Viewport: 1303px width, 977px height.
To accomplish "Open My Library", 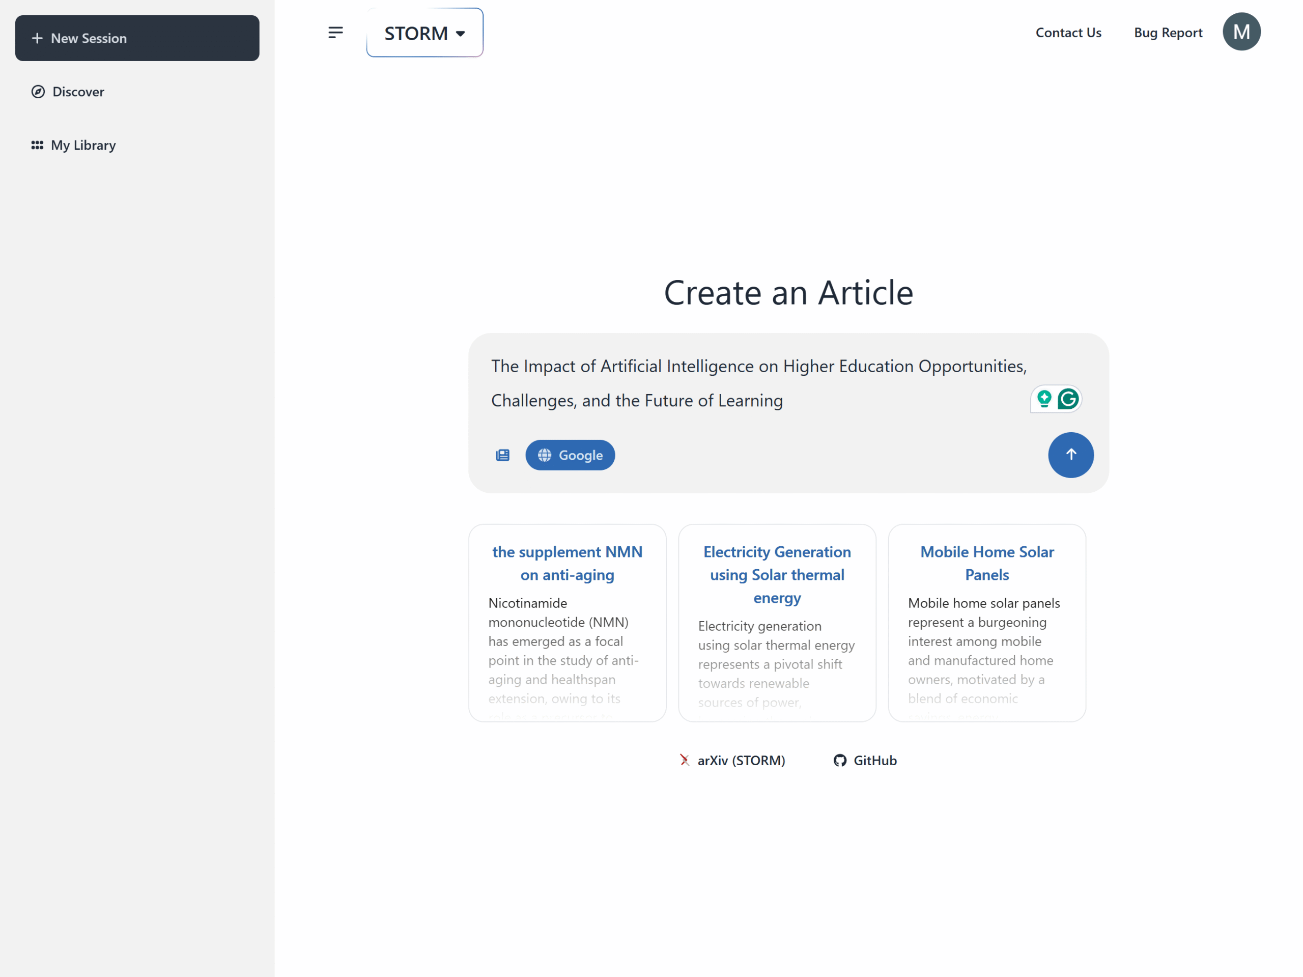I will click(x=74, y=145).
